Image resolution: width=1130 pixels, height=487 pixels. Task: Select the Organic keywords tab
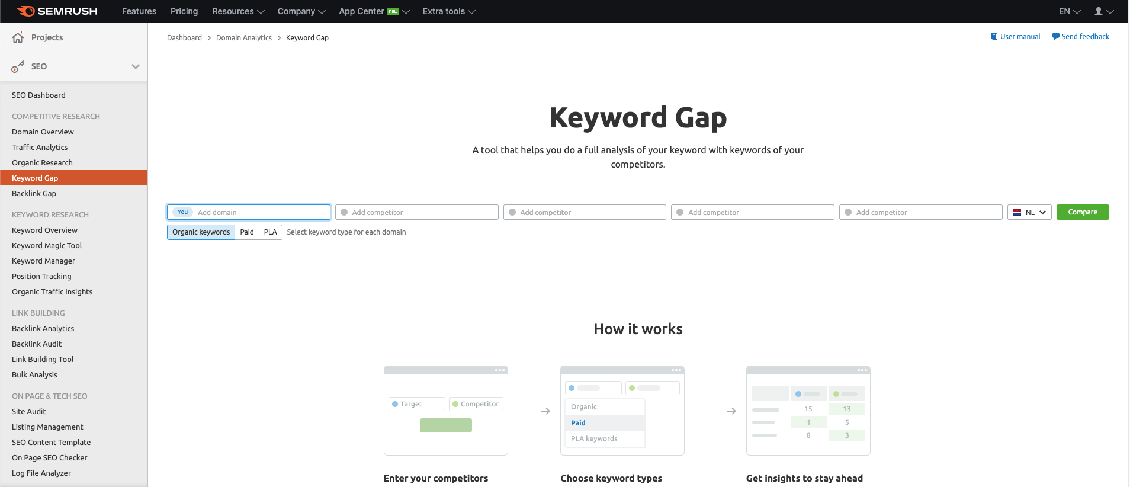tap(201, 232)
